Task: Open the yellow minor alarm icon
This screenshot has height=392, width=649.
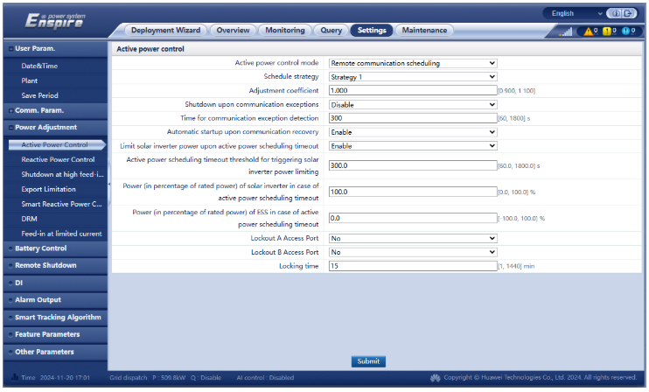Action: click(x=609, y=31)
